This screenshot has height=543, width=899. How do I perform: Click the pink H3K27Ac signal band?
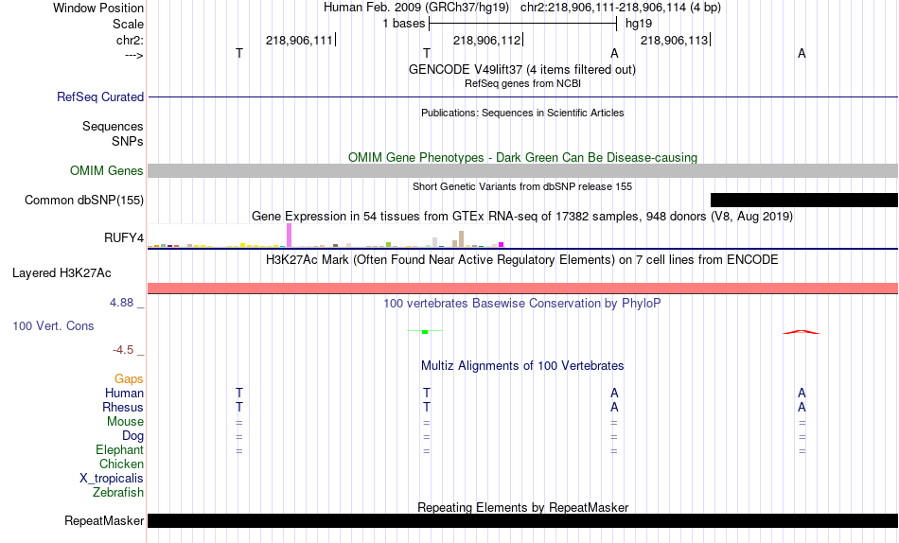point(523,288)
